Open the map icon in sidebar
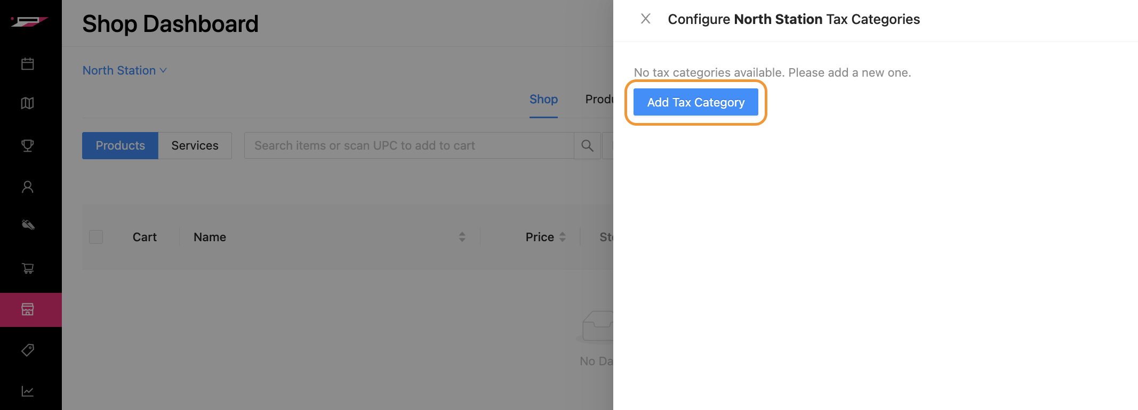The width and height of the screenshot is (1138, 410). [28, 103]
